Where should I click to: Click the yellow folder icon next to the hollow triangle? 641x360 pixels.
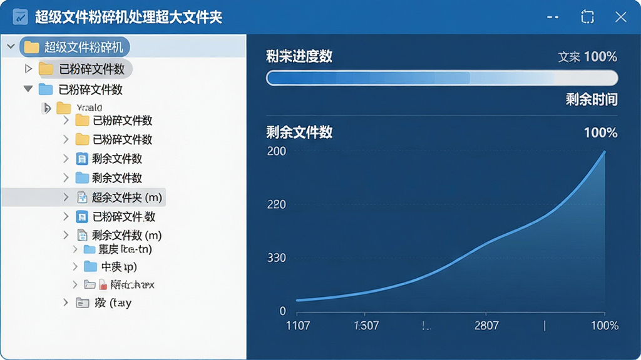(x=46, y=69)
